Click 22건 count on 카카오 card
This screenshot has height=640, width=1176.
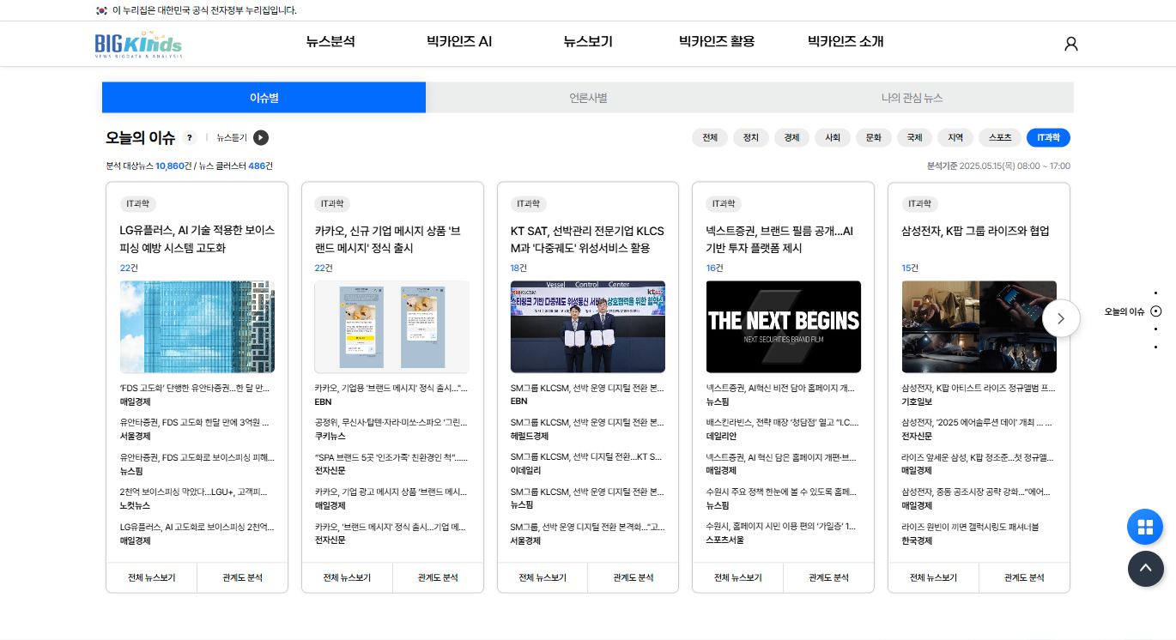(324, 268)
